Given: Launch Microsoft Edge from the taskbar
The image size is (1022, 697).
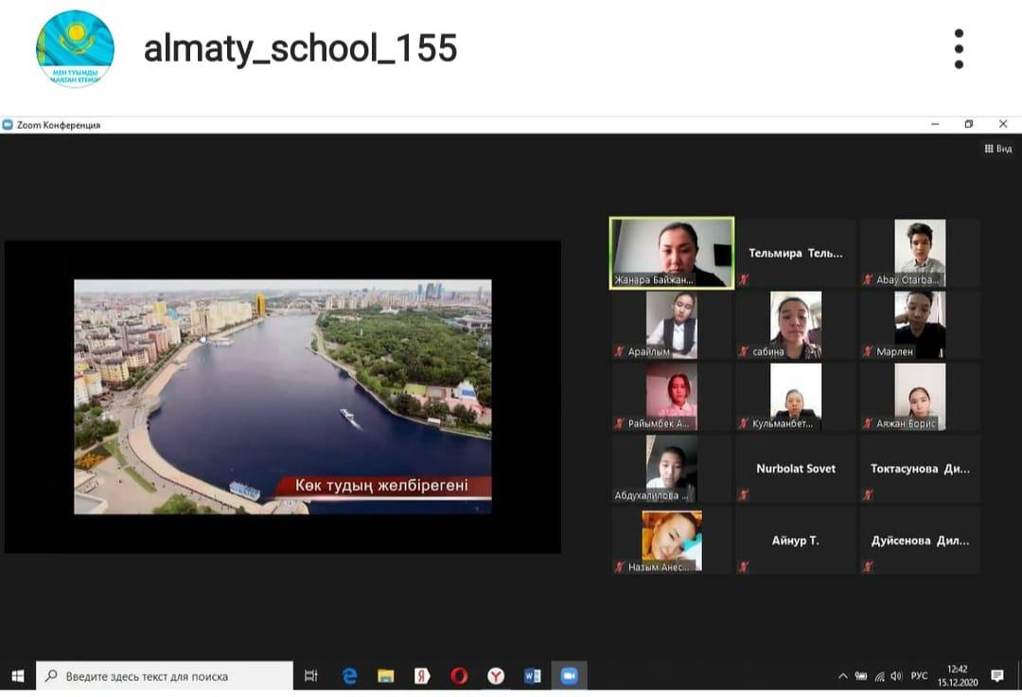Looking at the screenshot, I should 349,676.
